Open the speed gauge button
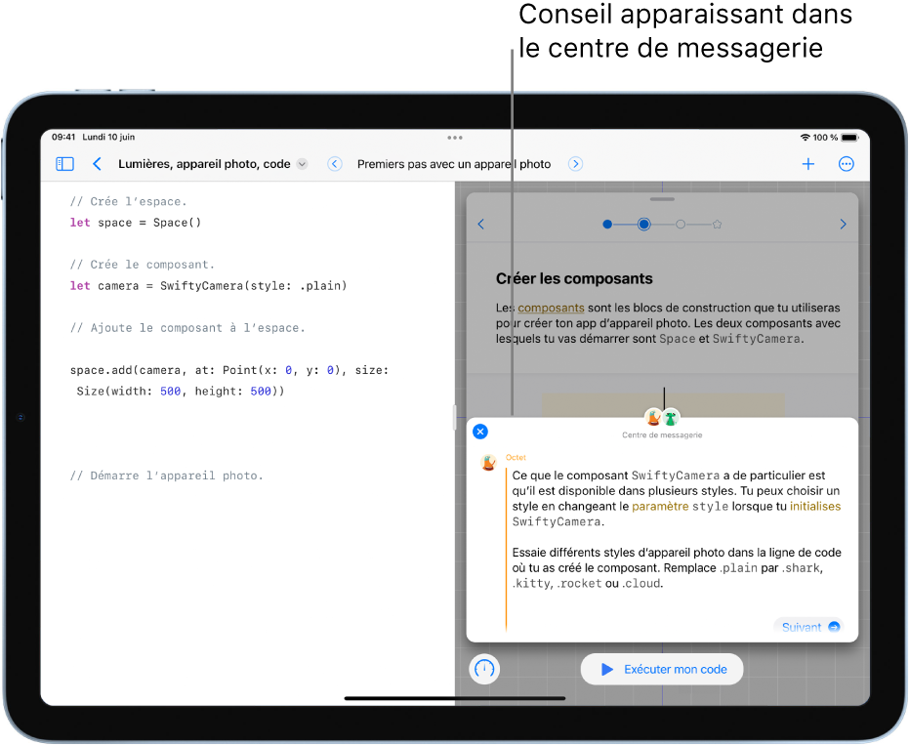This screenshot has width=909, height=745. pos(484,670)
